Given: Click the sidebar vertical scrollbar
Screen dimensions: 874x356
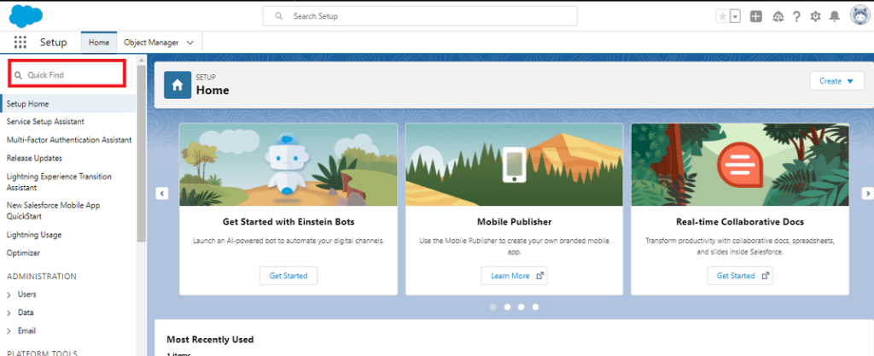Looking at the screenshot, I should [x=141, y=153].
